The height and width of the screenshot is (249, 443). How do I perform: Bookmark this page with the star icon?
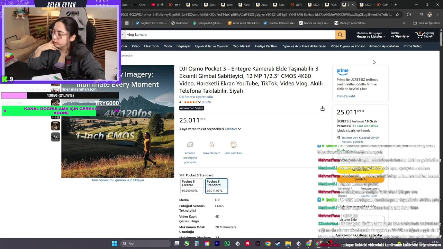coord(397,15)
